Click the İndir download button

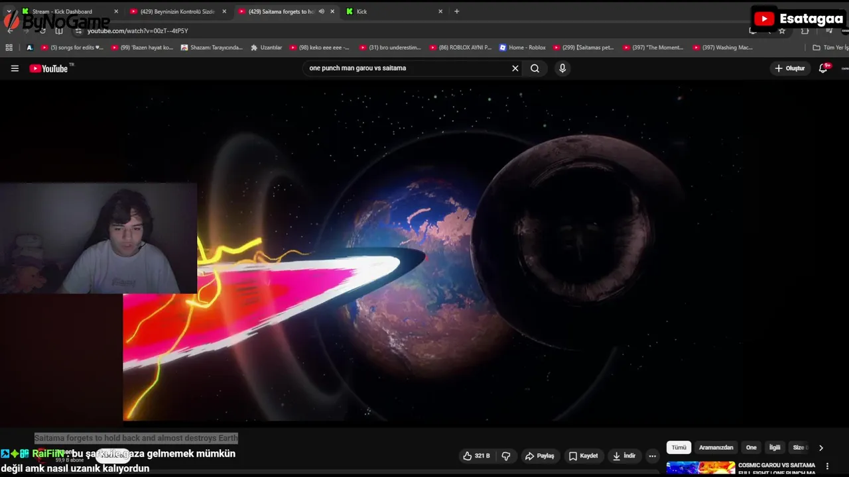pyautogui.click(x=624, y=456)
